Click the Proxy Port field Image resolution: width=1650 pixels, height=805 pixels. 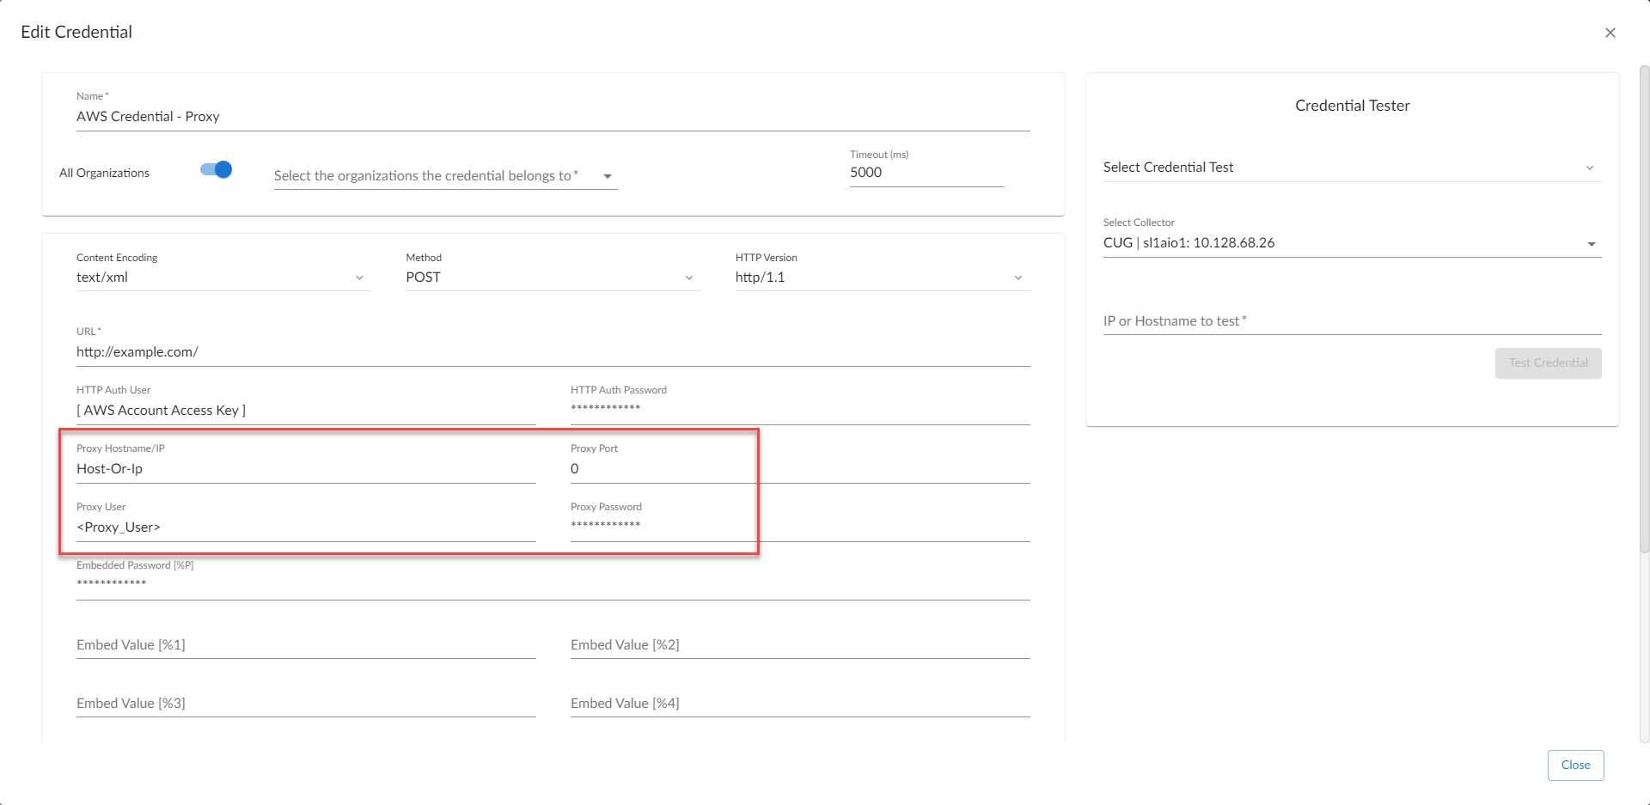pos(799,469)
